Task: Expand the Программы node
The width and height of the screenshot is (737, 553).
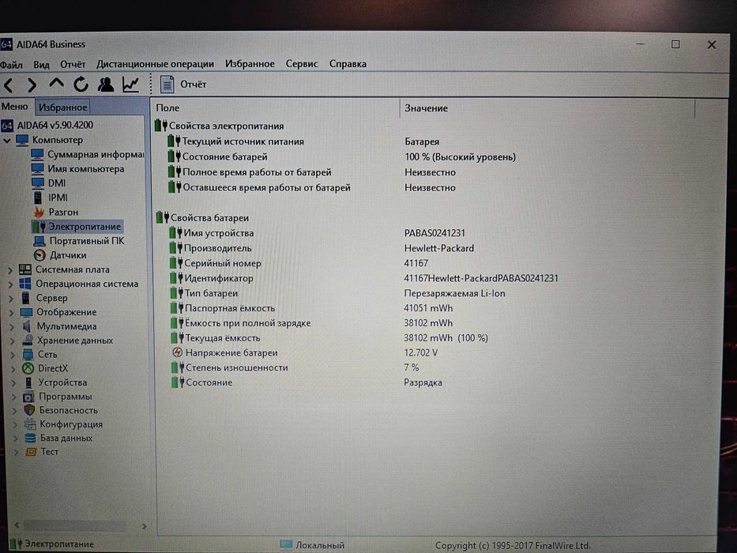Action: (14, 397)
